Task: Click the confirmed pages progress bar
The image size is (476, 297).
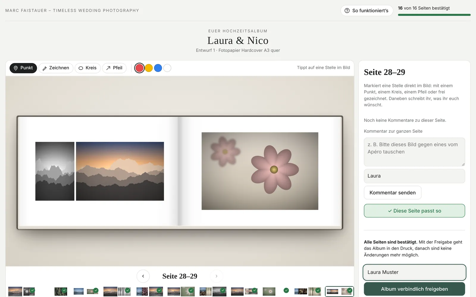Action: (434, 15)
